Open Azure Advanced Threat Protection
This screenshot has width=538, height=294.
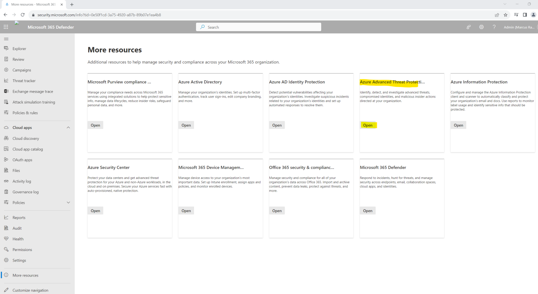tap(367, 125)
